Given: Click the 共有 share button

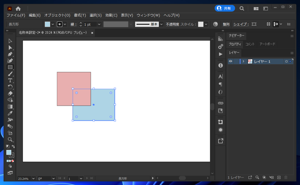Looking at the screenshot, I should coord(225,8).
